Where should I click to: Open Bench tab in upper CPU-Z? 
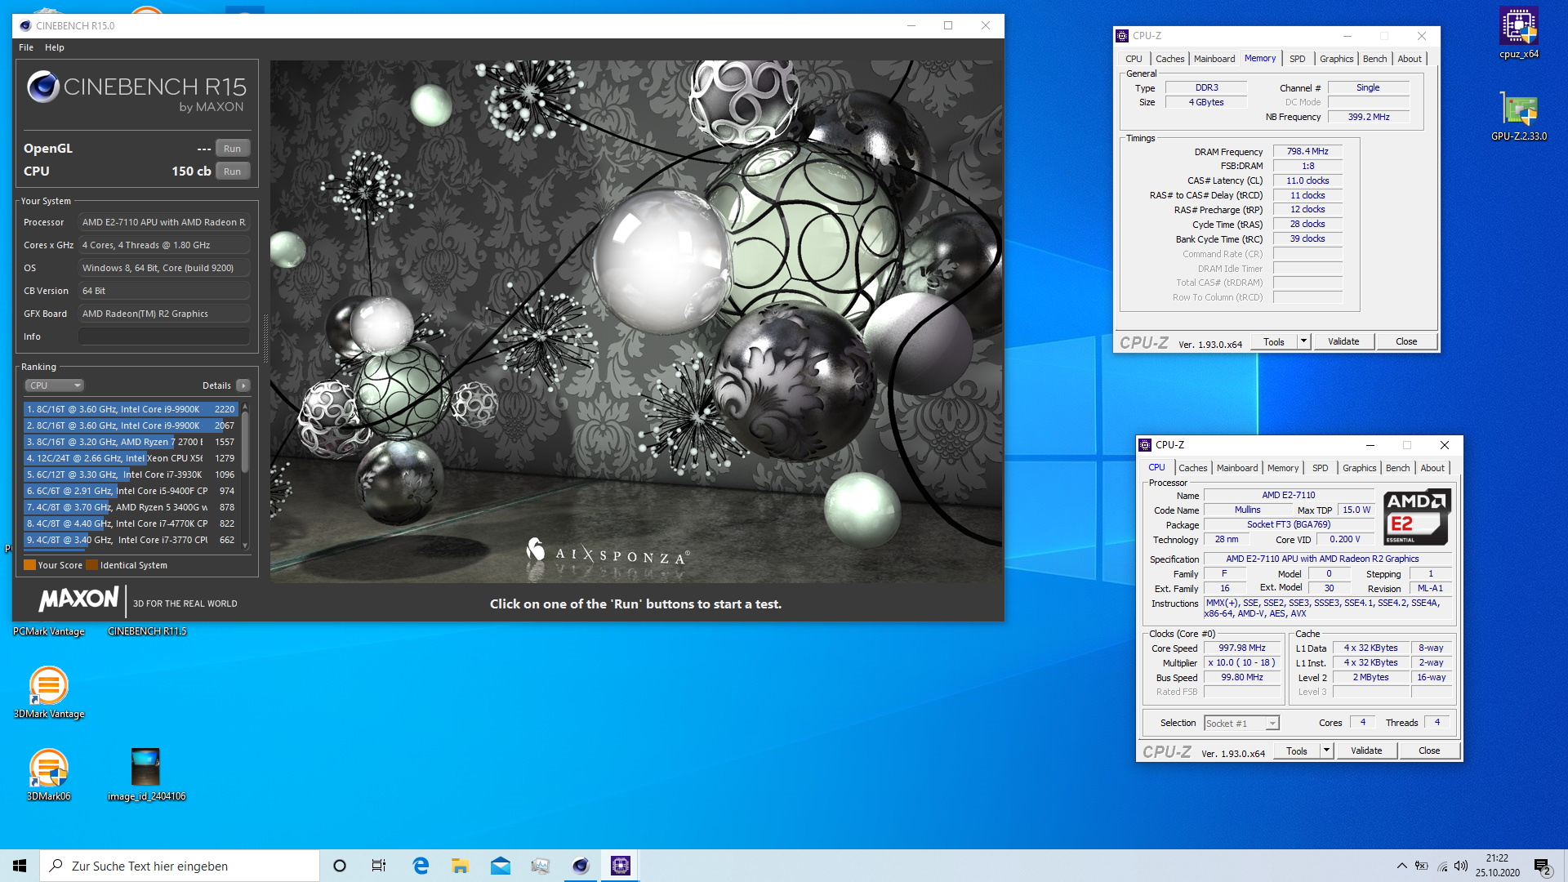(x=1374, y=59)
